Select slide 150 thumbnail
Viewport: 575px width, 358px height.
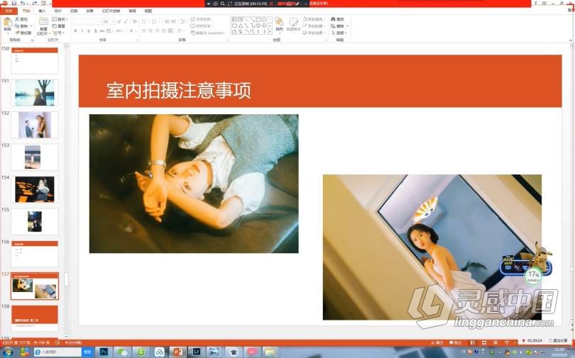35,61
